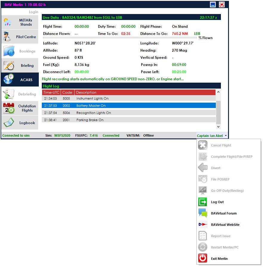Click the MSFS2020 sim status text

click(x=62, y=135)
